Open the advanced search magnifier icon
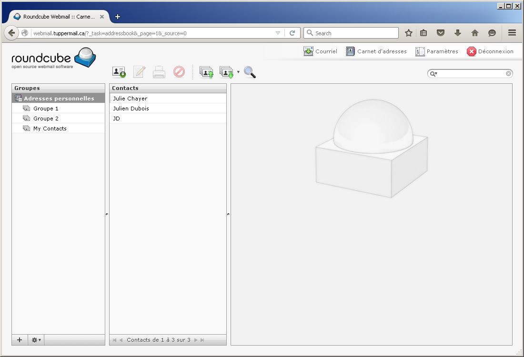This screenshot has width=524, height=357. [250, 72]
